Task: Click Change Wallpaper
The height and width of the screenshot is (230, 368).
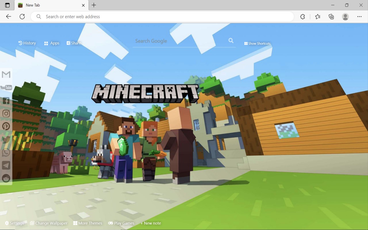Action: click(x=49, y=223)
